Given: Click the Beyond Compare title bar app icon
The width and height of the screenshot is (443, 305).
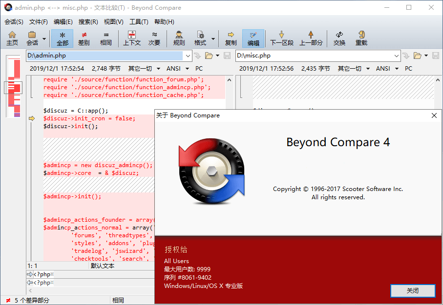Looking at the screenshot, I should [x=8, y=8].
